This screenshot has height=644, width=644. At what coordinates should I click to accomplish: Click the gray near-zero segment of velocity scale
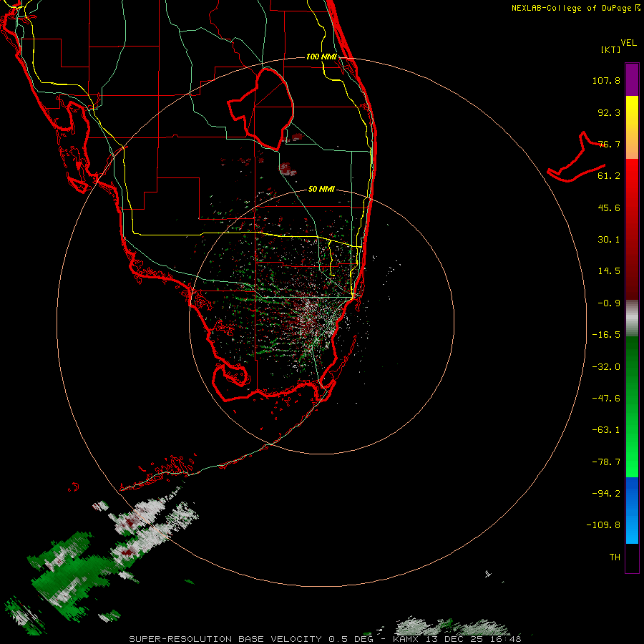(x=632, y=318)
